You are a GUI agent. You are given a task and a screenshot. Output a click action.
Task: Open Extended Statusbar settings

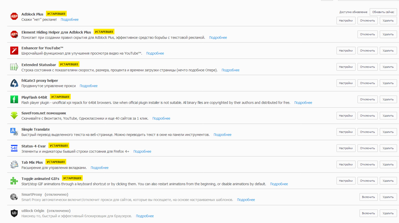(x=346, y=67)
